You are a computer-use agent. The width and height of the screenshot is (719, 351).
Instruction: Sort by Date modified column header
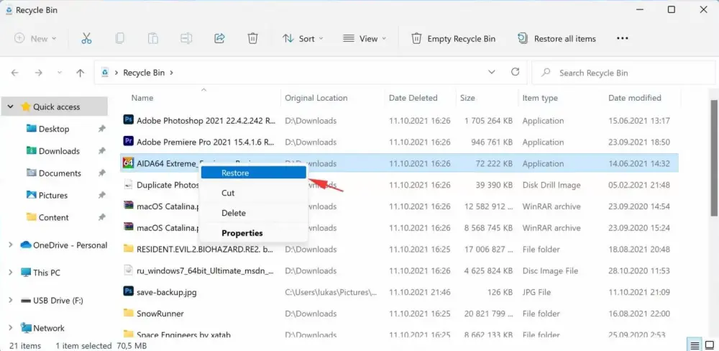635,98
